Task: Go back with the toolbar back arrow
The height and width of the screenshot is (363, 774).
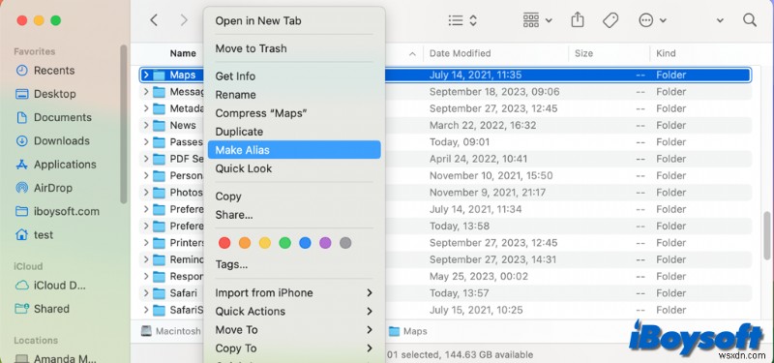Action: (x=154, y=20)
